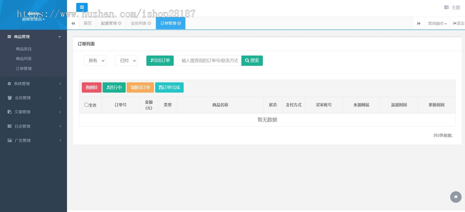Screen dimensions: 465x212
Task: Open the 超级管理员 user dropdown
Action: pos(33,19)
